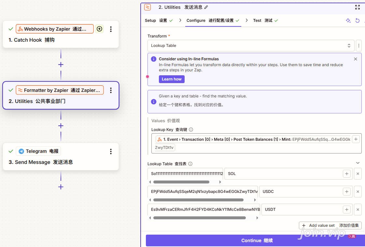The height and width of the screenshot is (247, 365).
Task: Click the undo refresh icon in the tab bar
Action: click(357, 21)
